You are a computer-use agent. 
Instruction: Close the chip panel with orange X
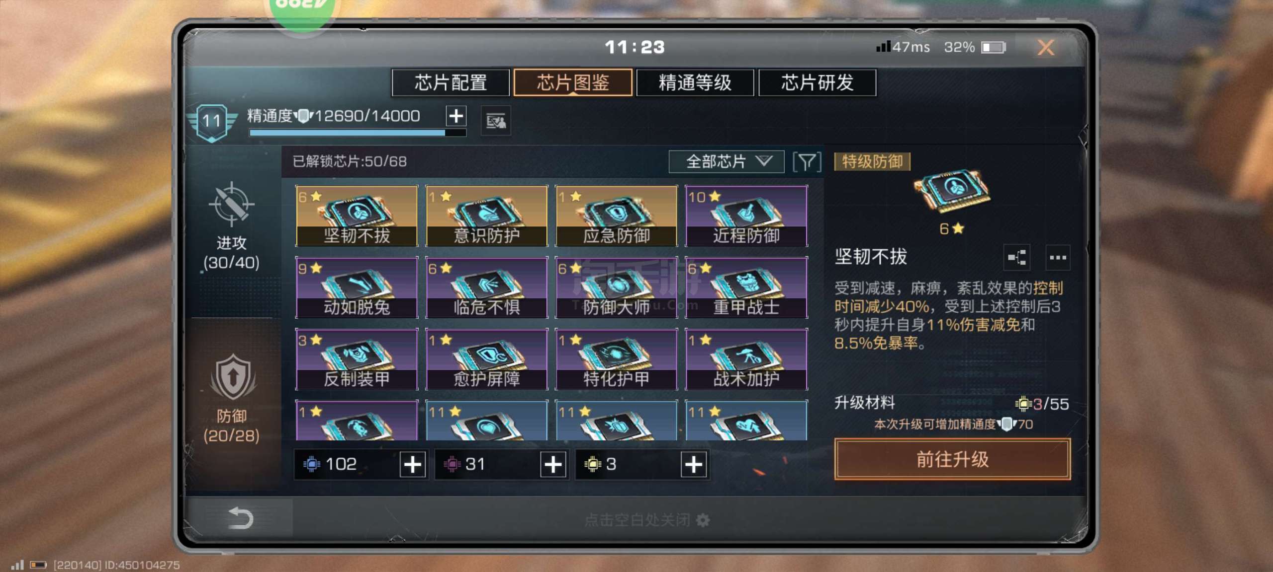coord(1046,47)
